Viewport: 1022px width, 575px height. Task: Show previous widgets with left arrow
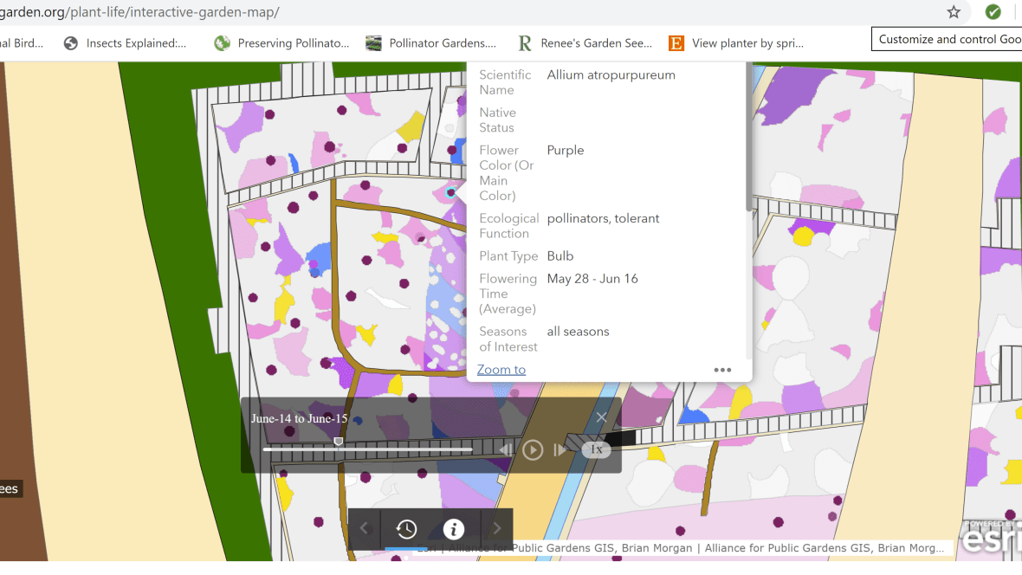tap(365, 529)
